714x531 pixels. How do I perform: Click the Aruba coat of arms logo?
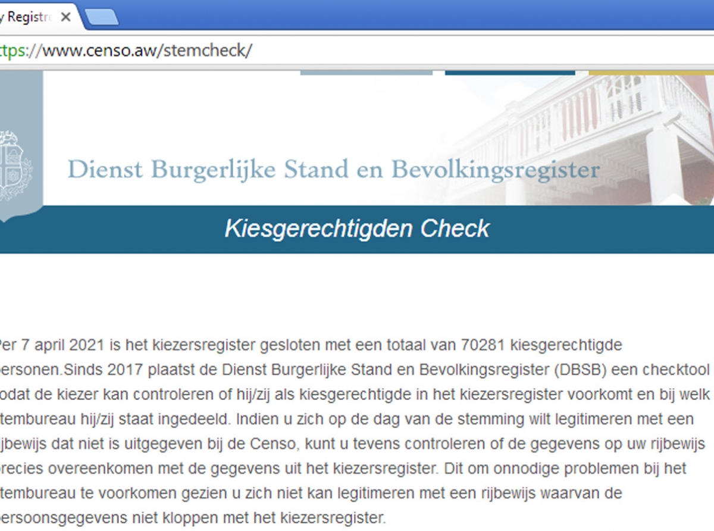tap(14, 167)
